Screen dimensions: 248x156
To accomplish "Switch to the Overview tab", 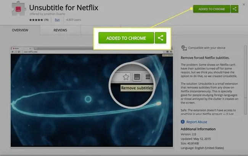I will [x=20, y=30].
